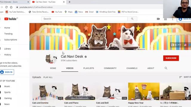Click PLAY ALL next to Uploads
Viewport: 191px width, 107px height.
pyautogui.click(x=48, y=77)
